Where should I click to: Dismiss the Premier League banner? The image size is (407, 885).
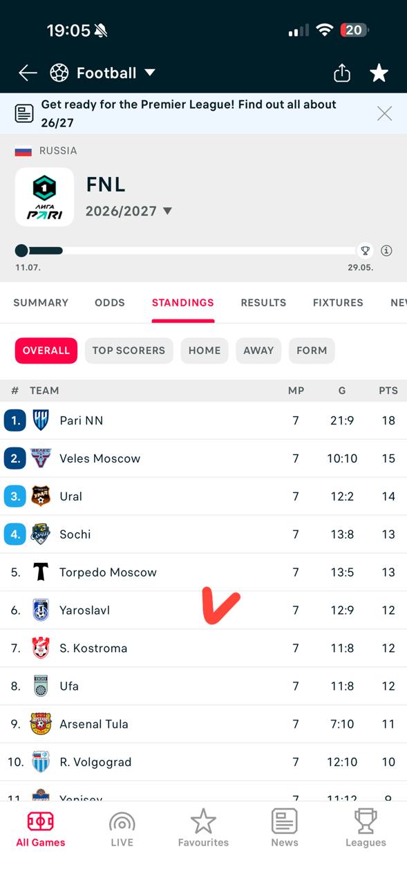(x=384, y=113)
